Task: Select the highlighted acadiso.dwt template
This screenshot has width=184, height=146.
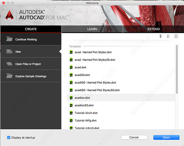Action: coord(121,98)
